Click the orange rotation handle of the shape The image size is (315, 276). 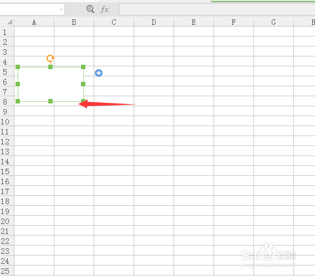point(50,59)
